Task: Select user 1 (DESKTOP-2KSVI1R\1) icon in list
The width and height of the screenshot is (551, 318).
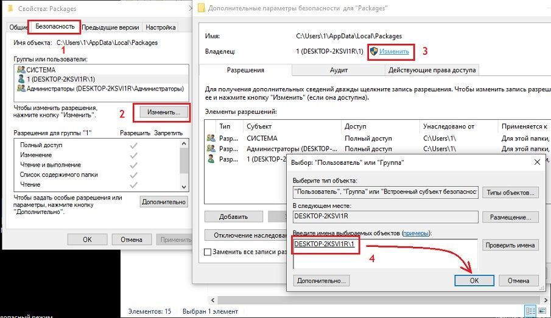Action: pos(22,79)
